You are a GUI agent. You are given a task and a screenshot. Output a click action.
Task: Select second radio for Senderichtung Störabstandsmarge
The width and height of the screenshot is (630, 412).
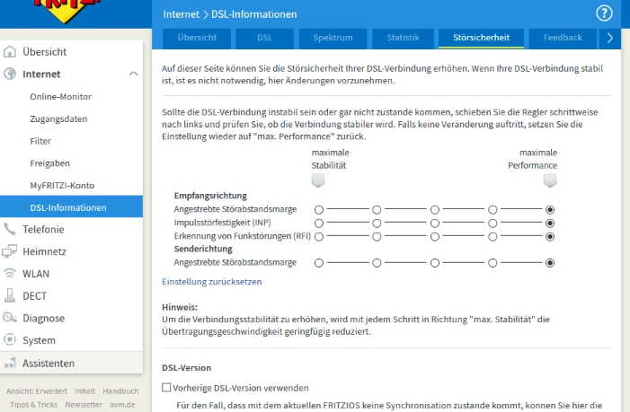coord(377,263)
